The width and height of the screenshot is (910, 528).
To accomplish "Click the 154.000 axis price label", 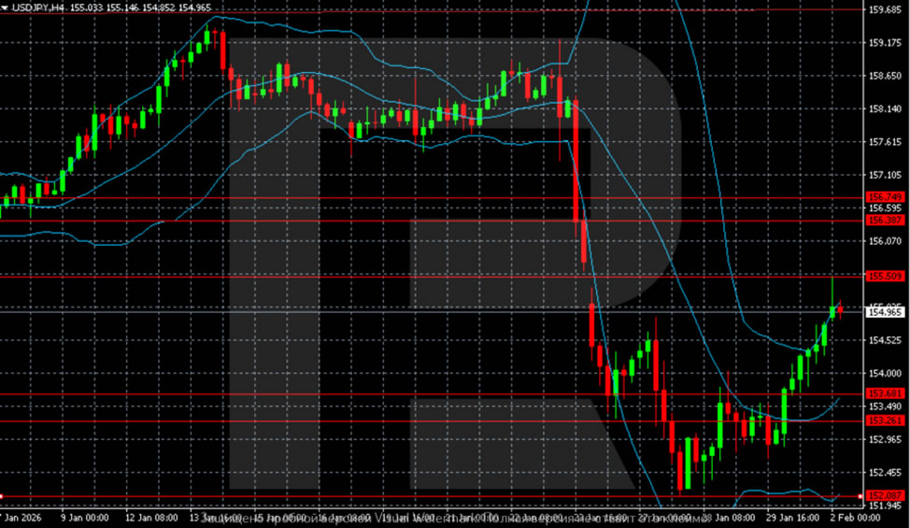I will coord(885,374).
